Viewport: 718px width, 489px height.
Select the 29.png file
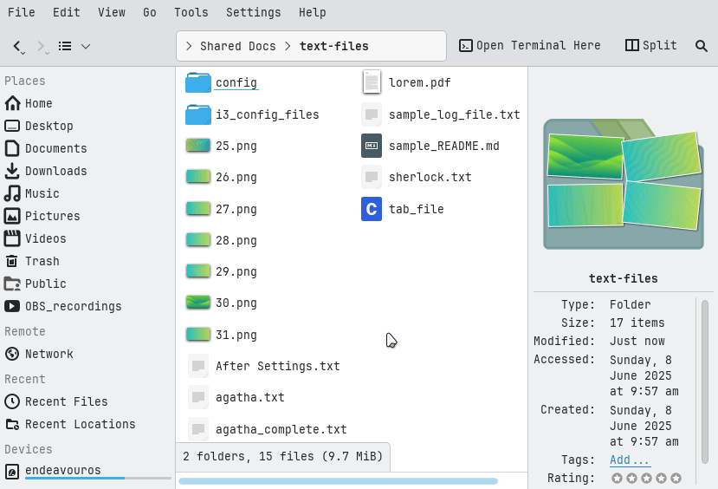pos(221,271)
